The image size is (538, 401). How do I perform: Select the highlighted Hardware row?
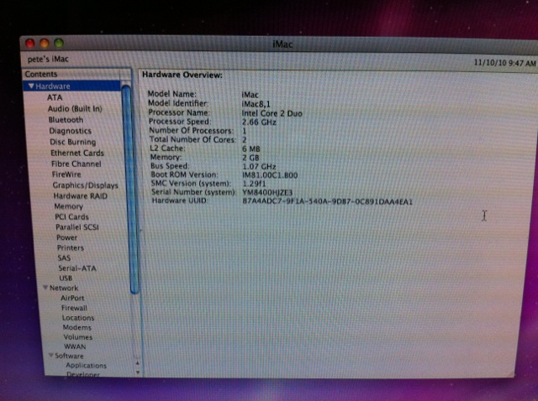[72, 86]
